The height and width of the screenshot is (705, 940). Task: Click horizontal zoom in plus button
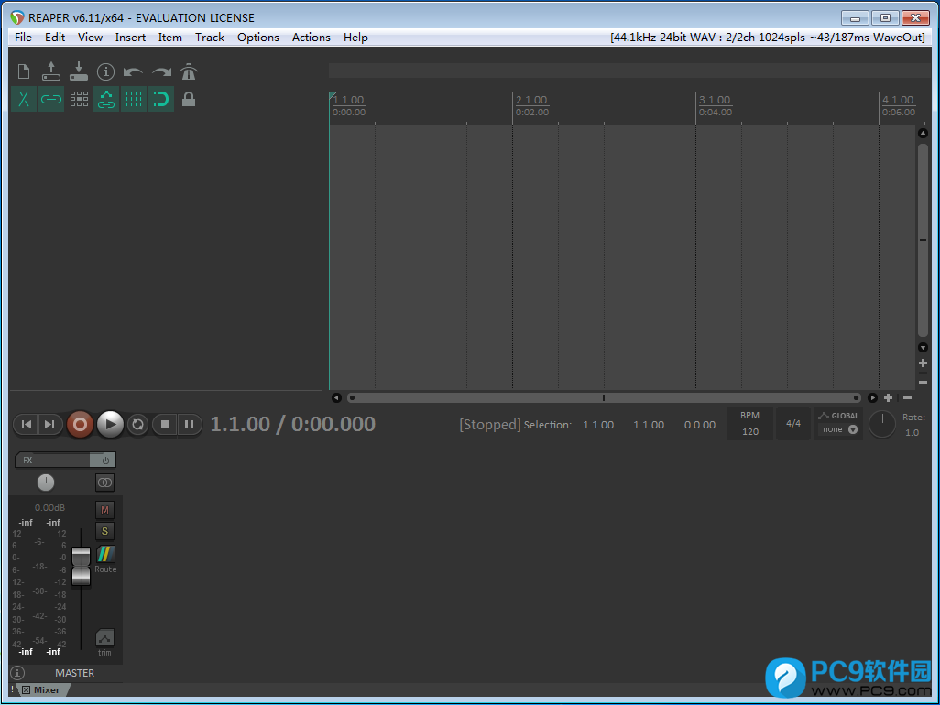(889, 397)
